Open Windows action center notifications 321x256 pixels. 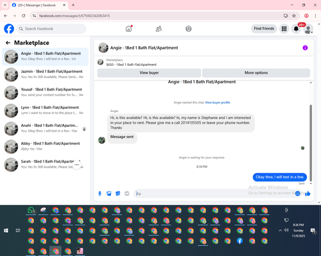pos(313,230)
